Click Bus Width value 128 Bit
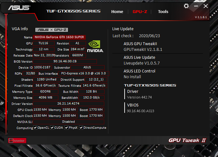 (x=91, y=92)
